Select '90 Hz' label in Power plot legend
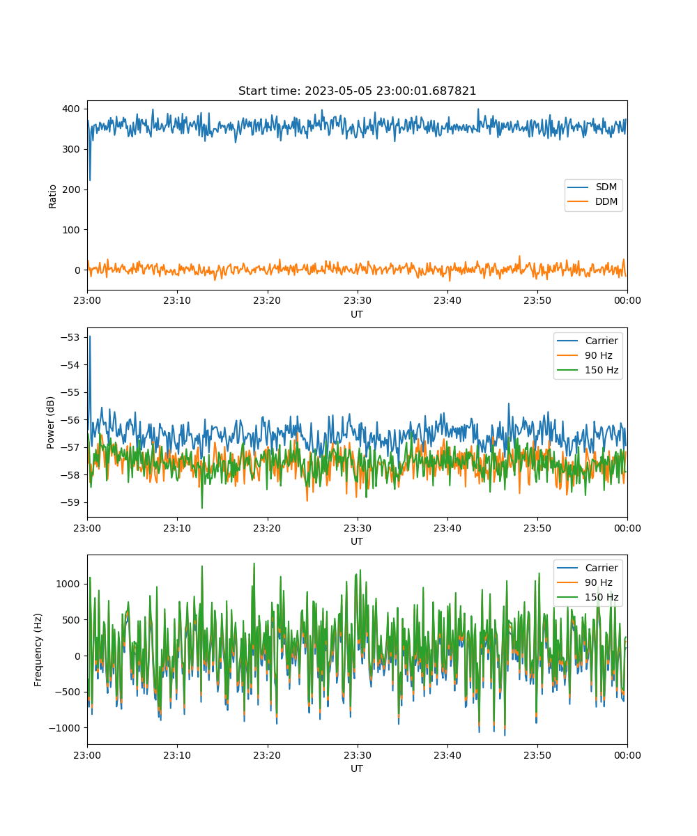 [599, 356]
